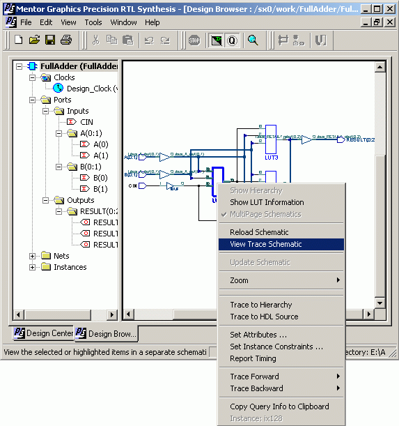Collapse the Inputs tree node
Viewport: 399px width, 426px height.
pyautogui.click(x=45, y=111)
